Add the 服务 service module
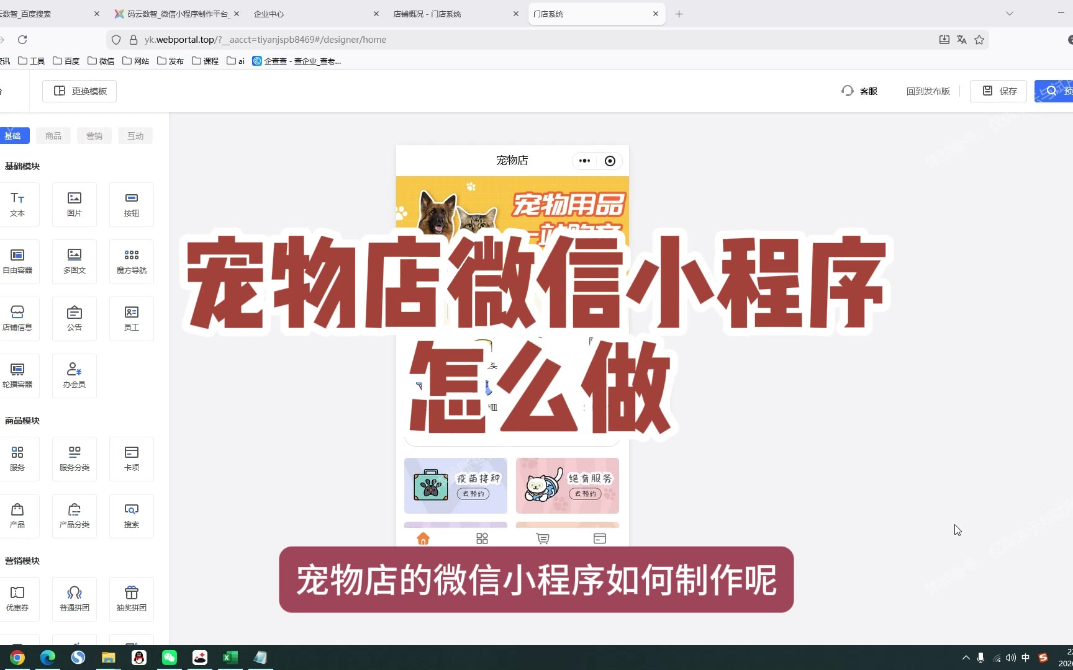 pos(17,458)
